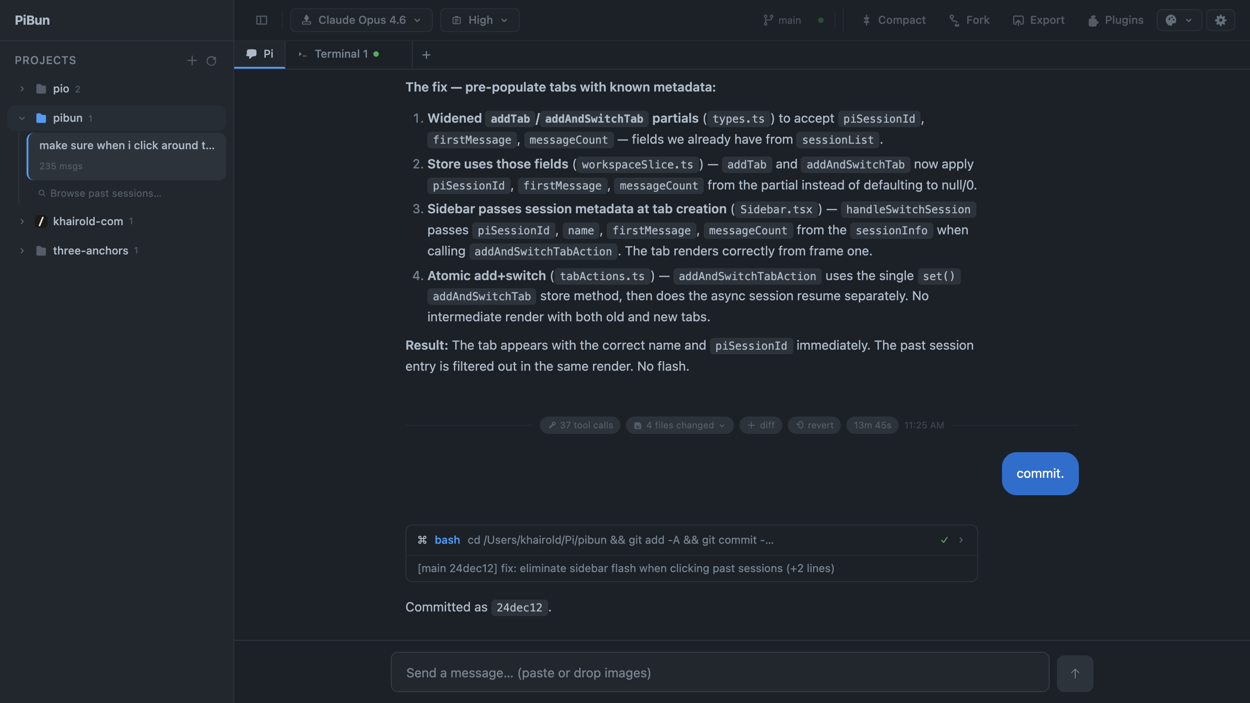Click the Export button
1250x703 pixels.
1039,20
